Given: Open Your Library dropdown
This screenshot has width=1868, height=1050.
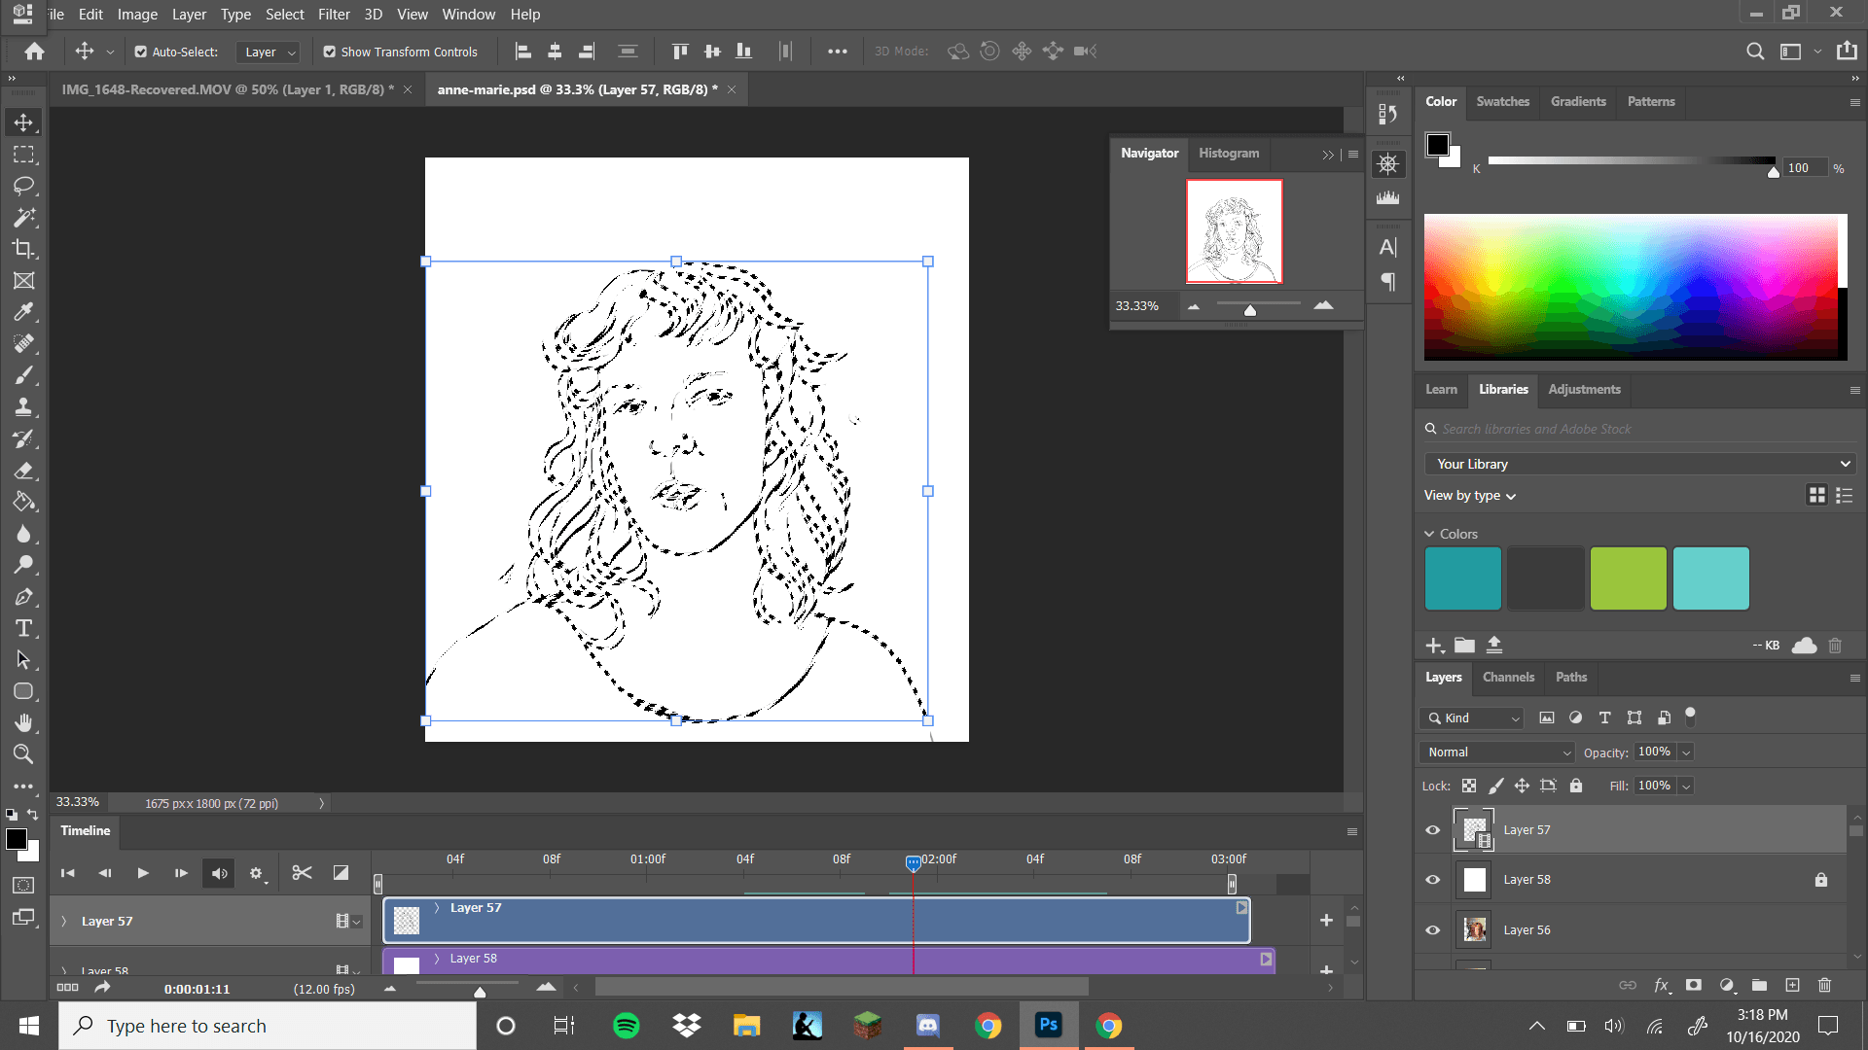Looking at the screenshot, I should (x=1641, y=464).
